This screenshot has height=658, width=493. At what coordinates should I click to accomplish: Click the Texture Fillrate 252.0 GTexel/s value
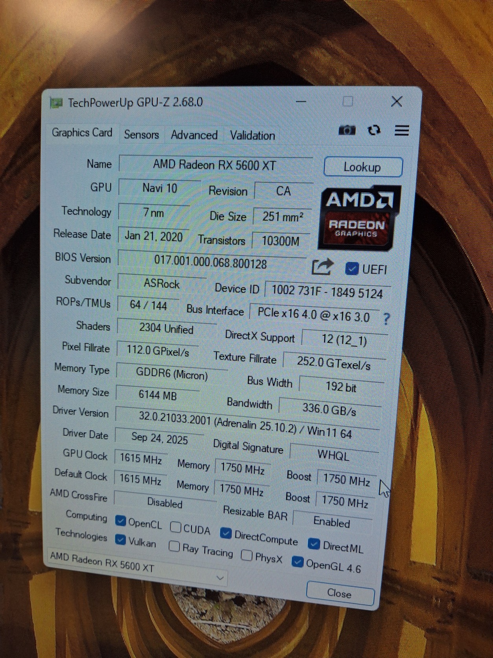[x=334, y=363]
